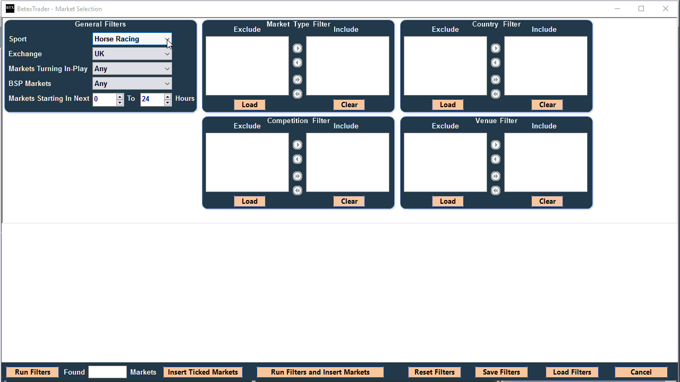Load the Market Type Filter list

point(249,105)
